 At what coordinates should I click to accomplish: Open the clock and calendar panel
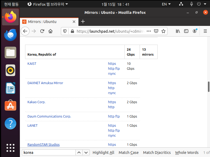[115, 4]
